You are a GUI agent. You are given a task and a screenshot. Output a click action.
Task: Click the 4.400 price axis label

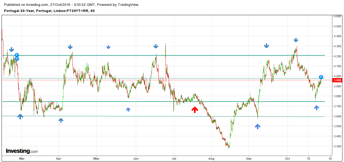337,36
